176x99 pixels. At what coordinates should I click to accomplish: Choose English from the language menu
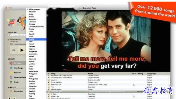tap(36, 39)
